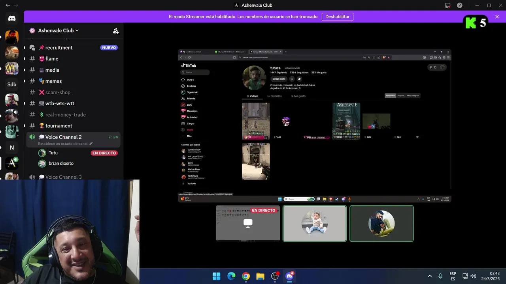Toggle video mute speaker icon in streamed TikTok
506x284 pixels.
tap(417, 137)
